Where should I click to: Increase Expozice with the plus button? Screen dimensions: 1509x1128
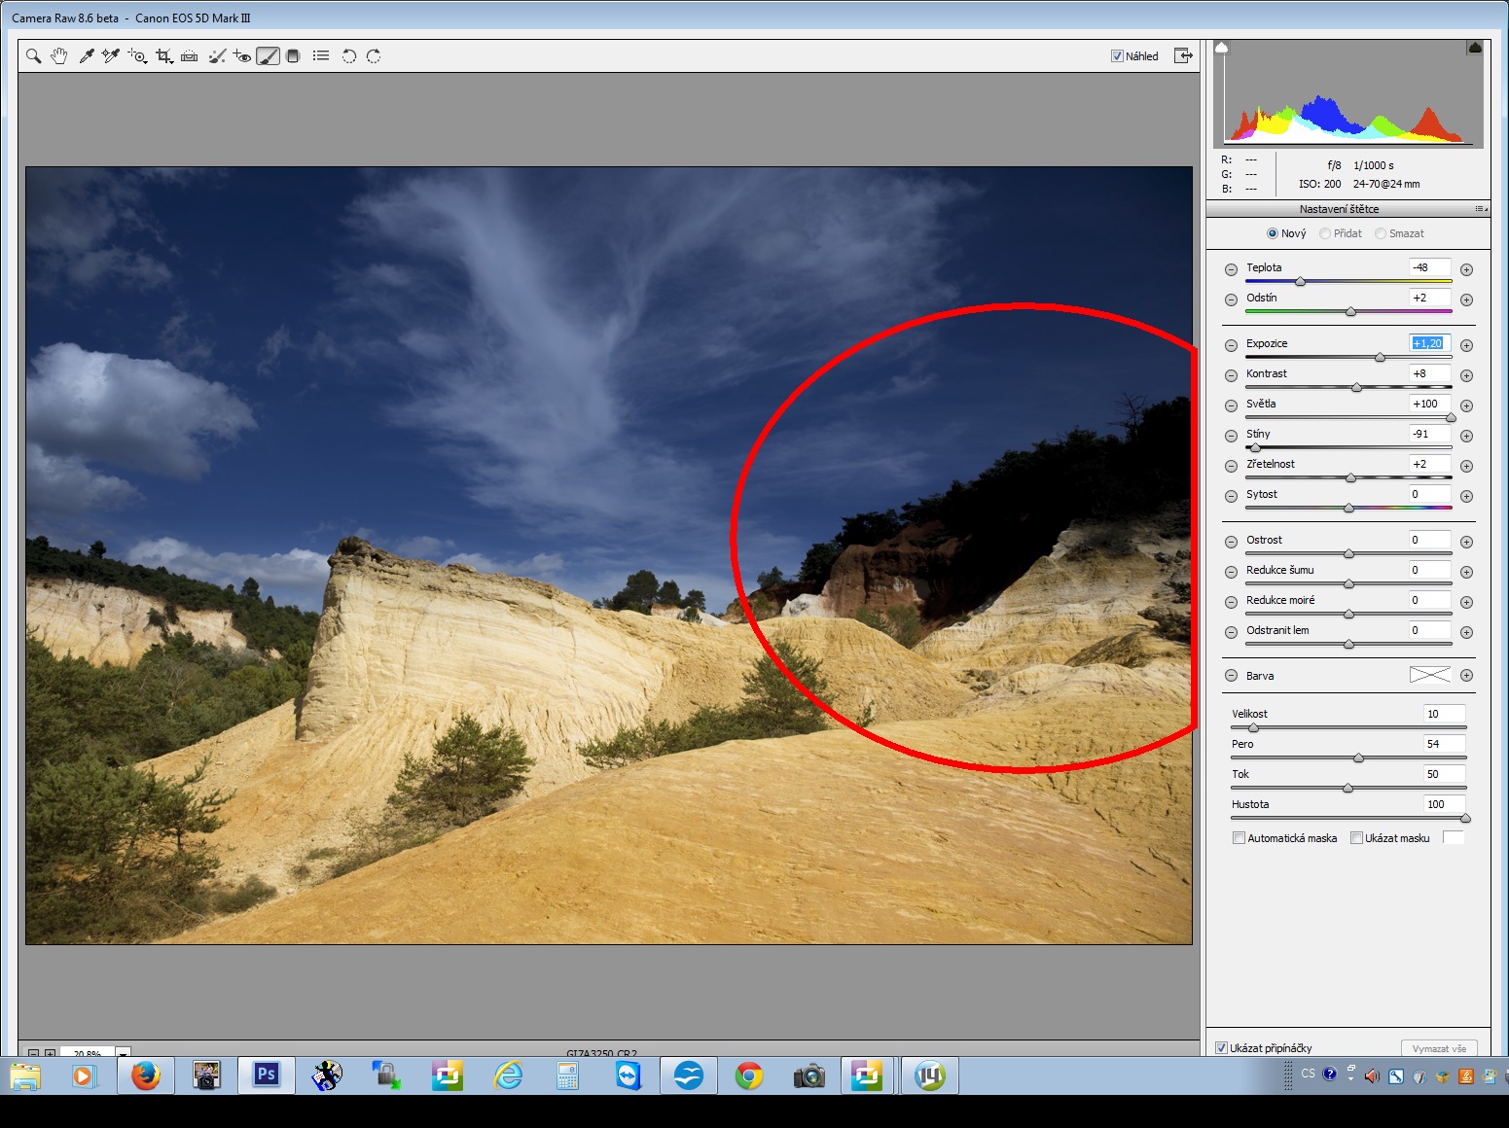1466,345
